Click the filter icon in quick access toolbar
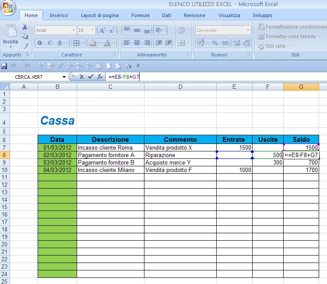 point(128,66)
